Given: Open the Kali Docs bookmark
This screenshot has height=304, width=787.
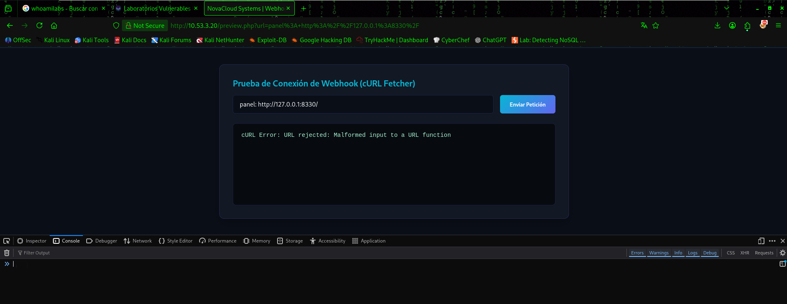Looking at the screenshot, I should [x=130, y=40].
